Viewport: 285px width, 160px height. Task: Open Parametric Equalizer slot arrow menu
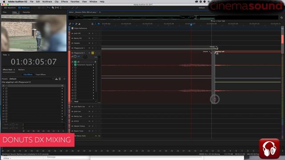pos(94,64)
